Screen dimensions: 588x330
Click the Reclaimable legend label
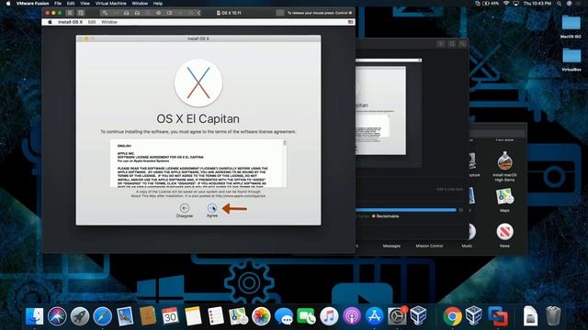click(388, 216)
